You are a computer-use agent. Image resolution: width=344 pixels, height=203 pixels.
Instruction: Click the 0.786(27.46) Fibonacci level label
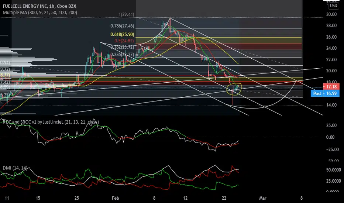click(122, 26)
